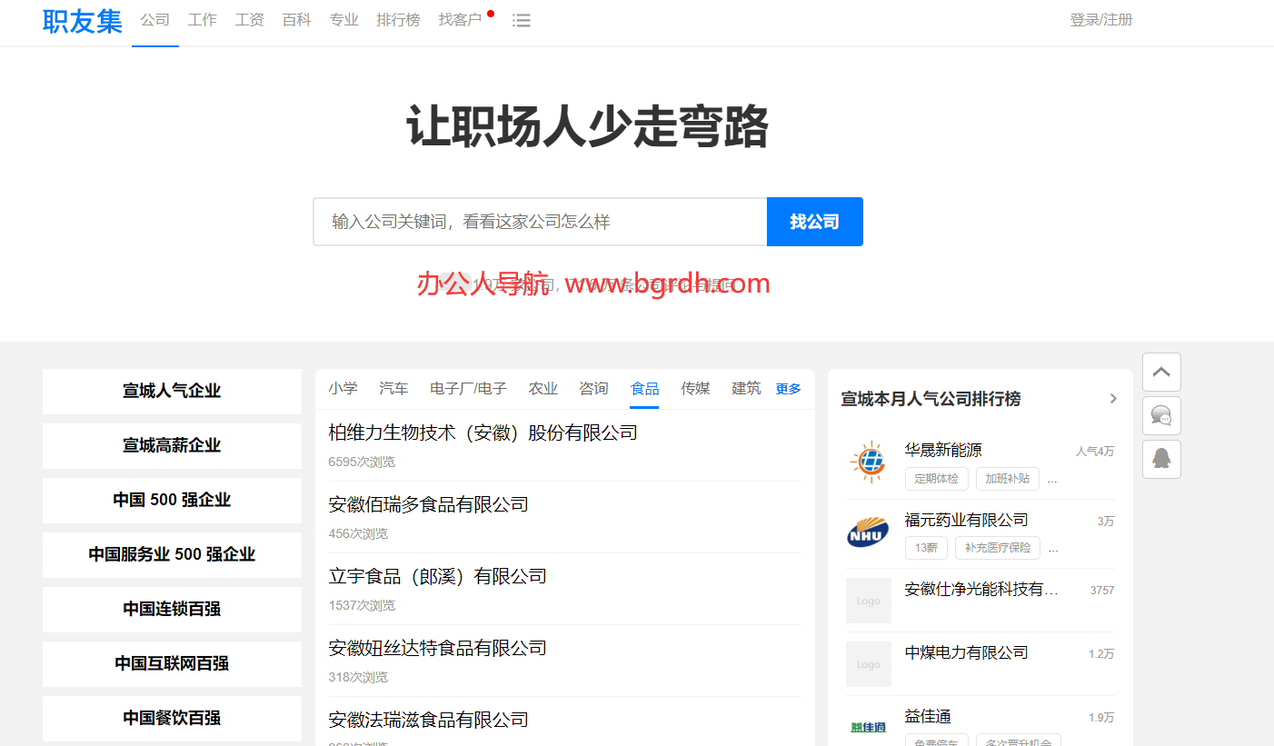Click the QQ penguin contact icon
The height and width of the screenshot is (746, 1274).
1160,459
